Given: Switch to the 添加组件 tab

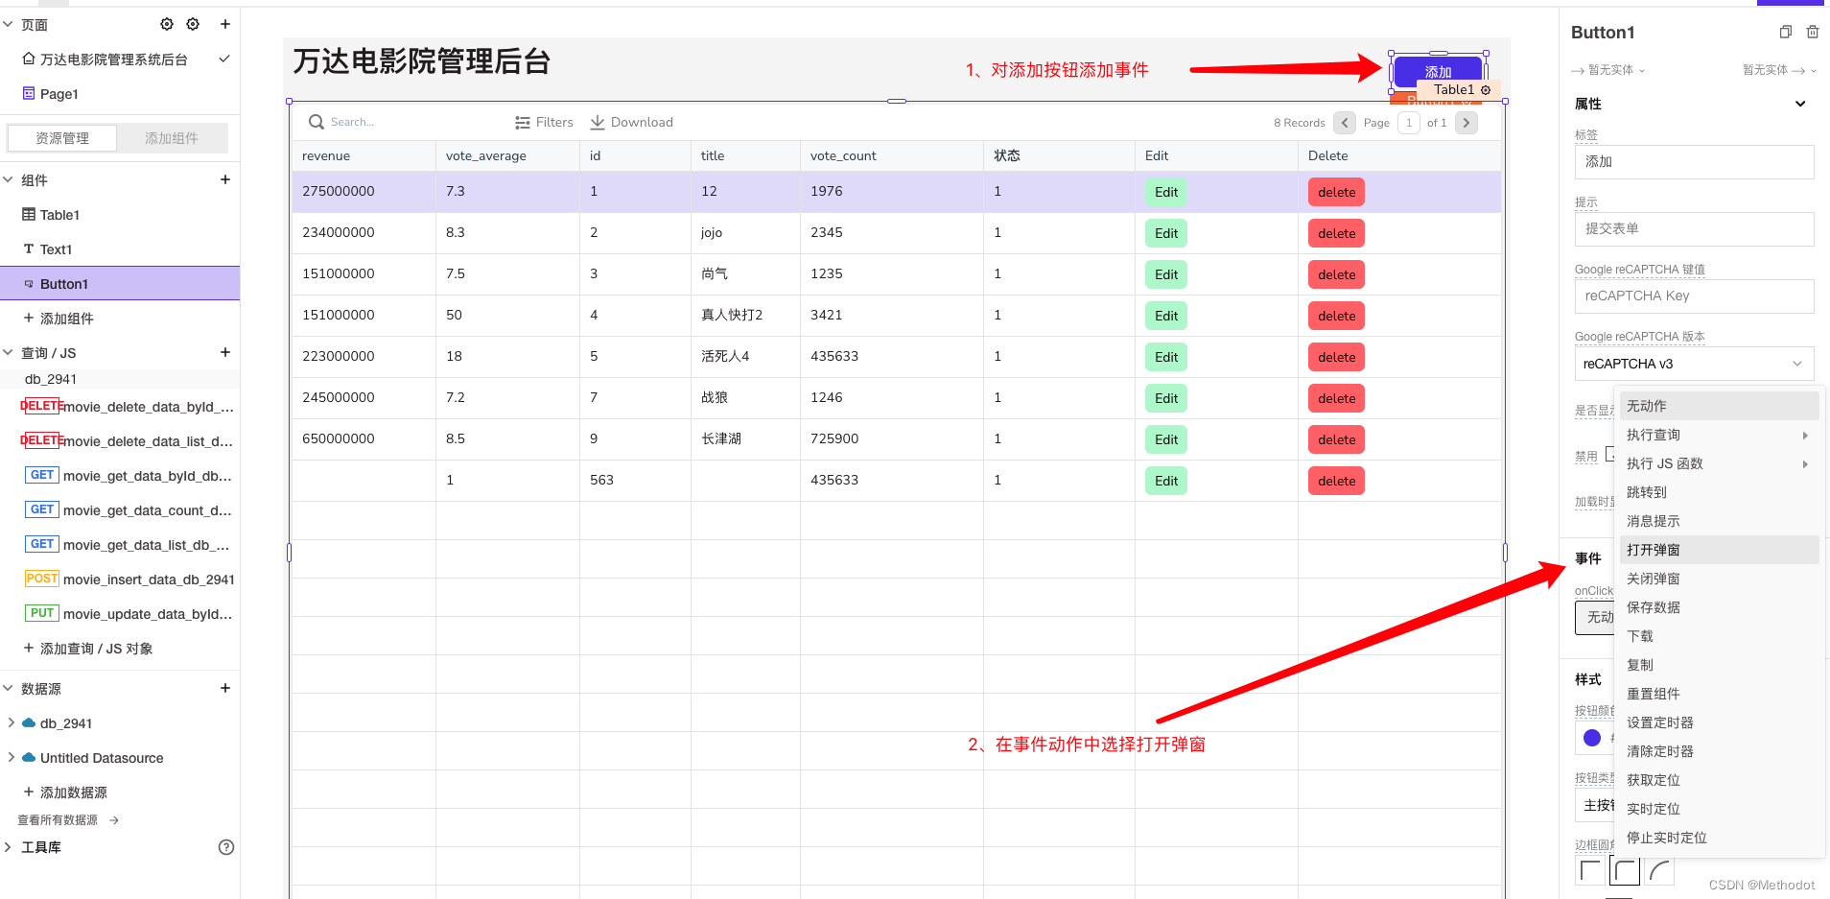Looking at the screenshot, I should tap(172, 138).
